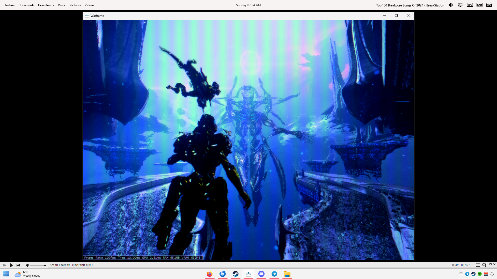Click the Warframe window title icon

87,16
